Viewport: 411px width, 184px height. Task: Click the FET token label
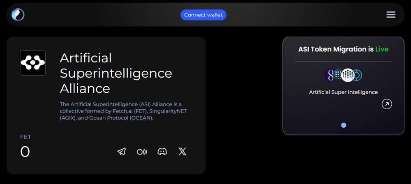pyautogui.click(x=25, y=137)
